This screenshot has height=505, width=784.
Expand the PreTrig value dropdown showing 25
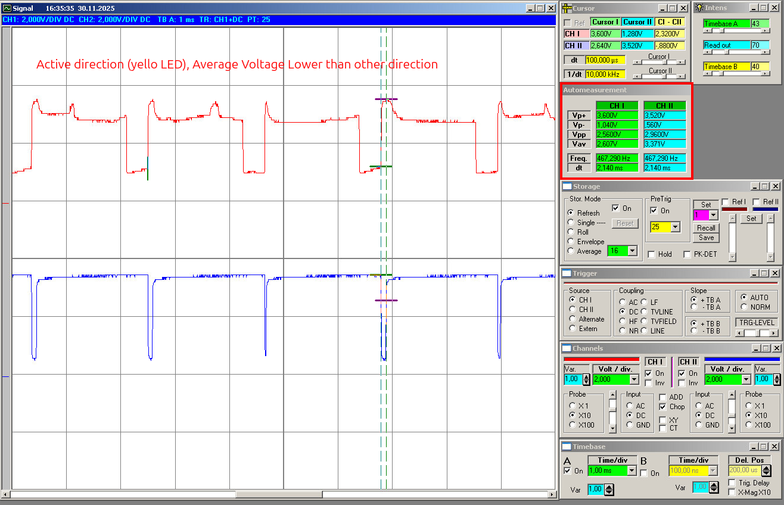coord(675,227)
